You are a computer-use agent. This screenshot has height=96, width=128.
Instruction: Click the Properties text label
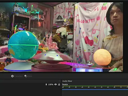tap(18, 76)
